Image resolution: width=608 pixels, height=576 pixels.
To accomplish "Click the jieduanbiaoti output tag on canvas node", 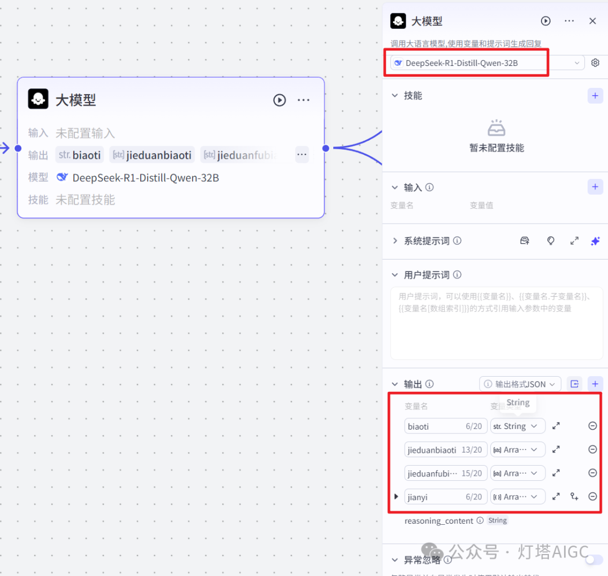I will tap(152, 155).
